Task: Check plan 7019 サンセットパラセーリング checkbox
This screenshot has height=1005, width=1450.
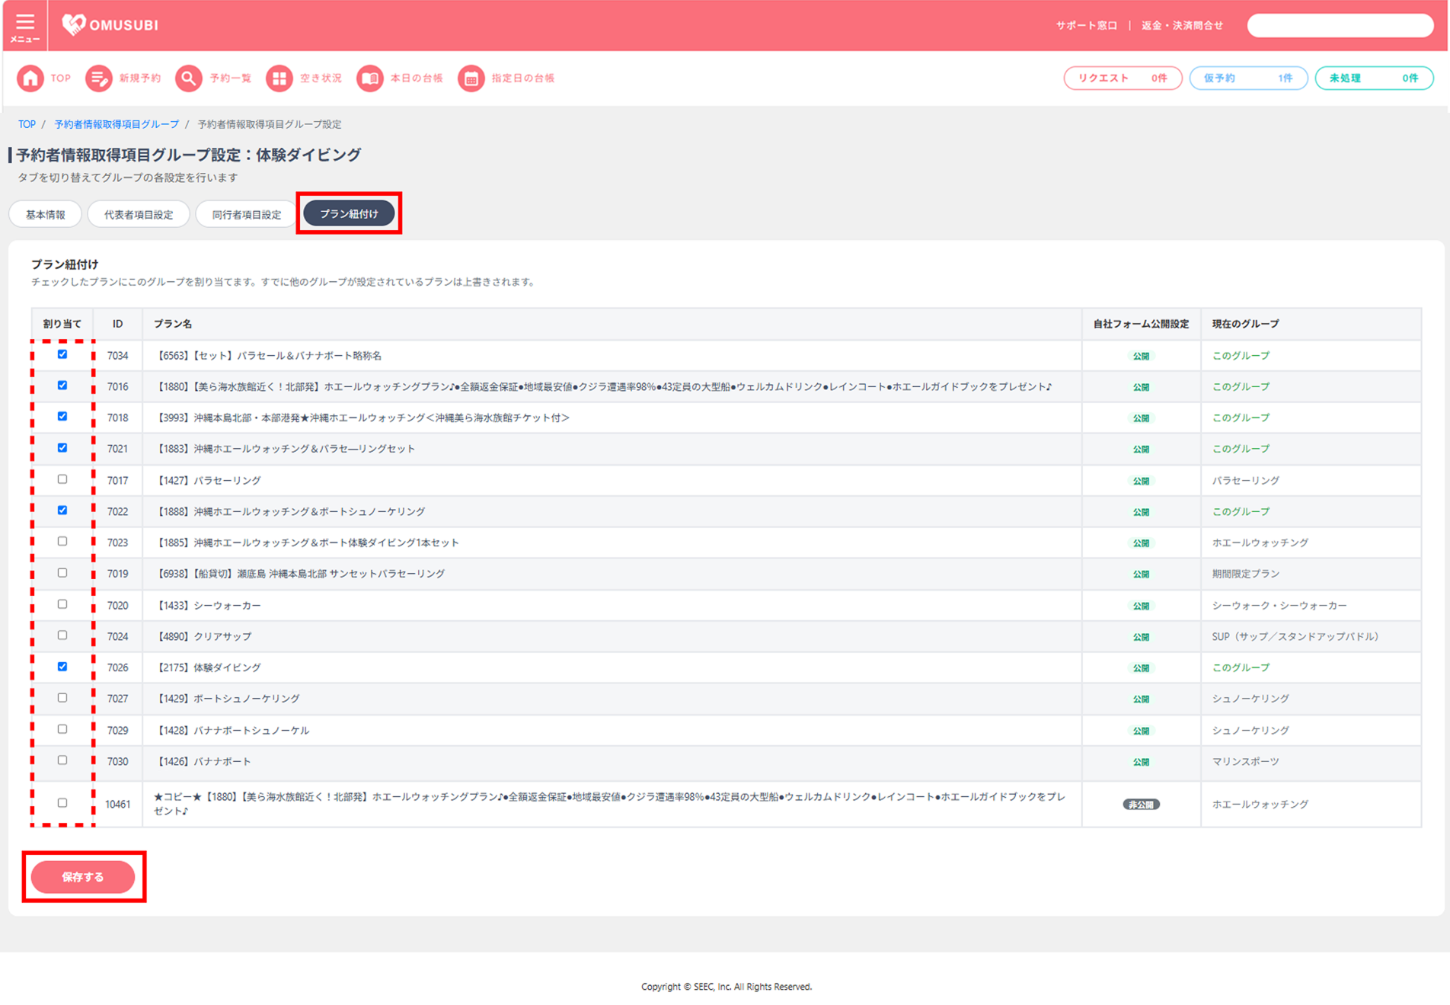Action: [62, 573]
